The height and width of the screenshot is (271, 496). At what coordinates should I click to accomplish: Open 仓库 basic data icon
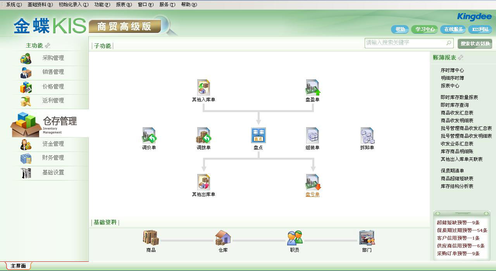coord(223,238)
